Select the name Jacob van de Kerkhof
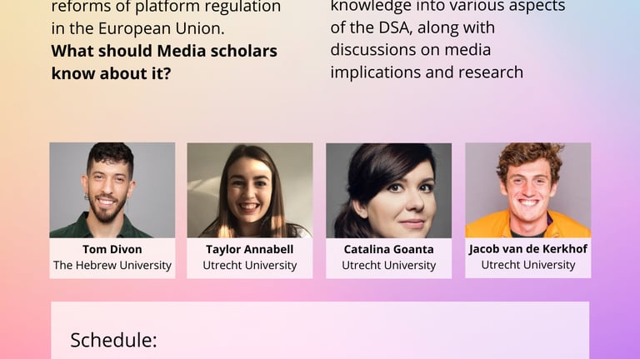This screenshot has width=640, height=359. point(527,249)
